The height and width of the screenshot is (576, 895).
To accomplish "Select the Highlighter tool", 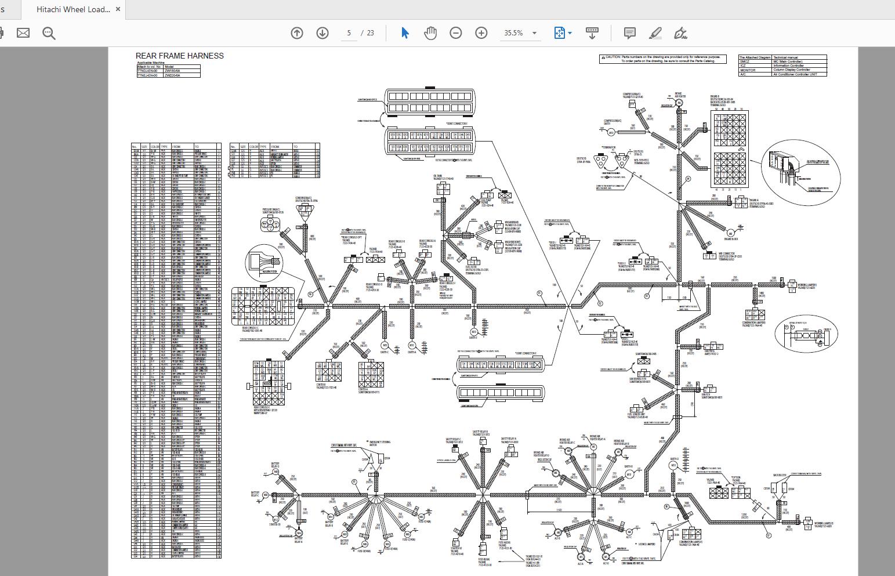I will coord(656,33).
